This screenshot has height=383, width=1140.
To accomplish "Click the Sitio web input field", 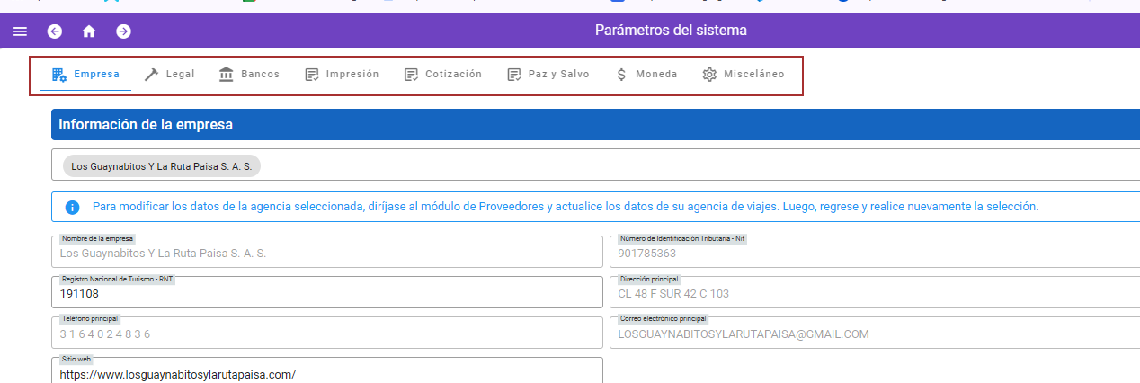I will coord(327,373).
